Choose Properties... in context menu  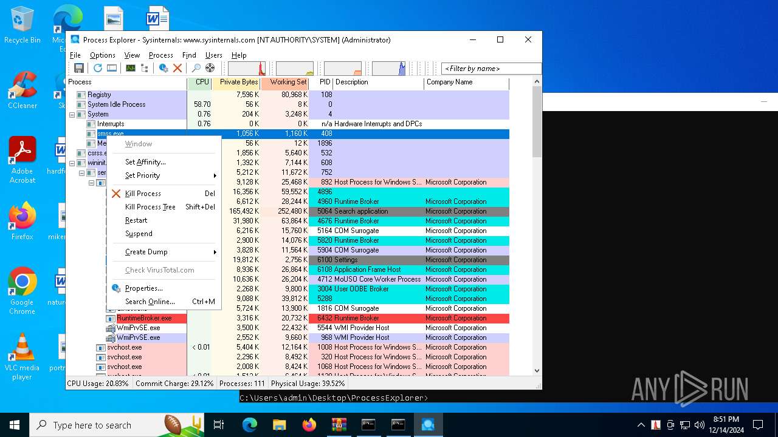(164, 288)
